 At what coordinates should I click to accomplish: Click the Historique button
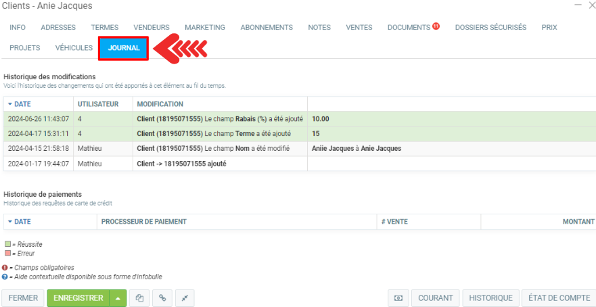(490, 298)
